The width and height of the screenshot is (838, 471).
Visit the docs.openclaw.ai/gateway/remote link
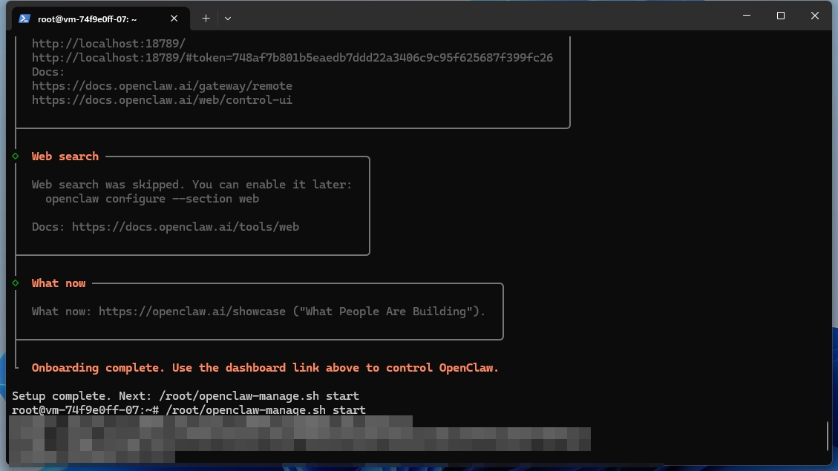point(162,85)
